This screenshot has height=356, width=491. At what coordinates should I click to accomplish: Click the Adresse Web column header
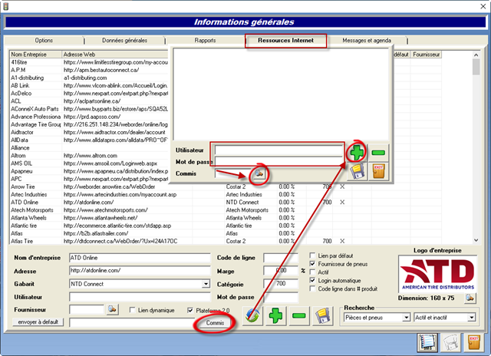point(115,54)
